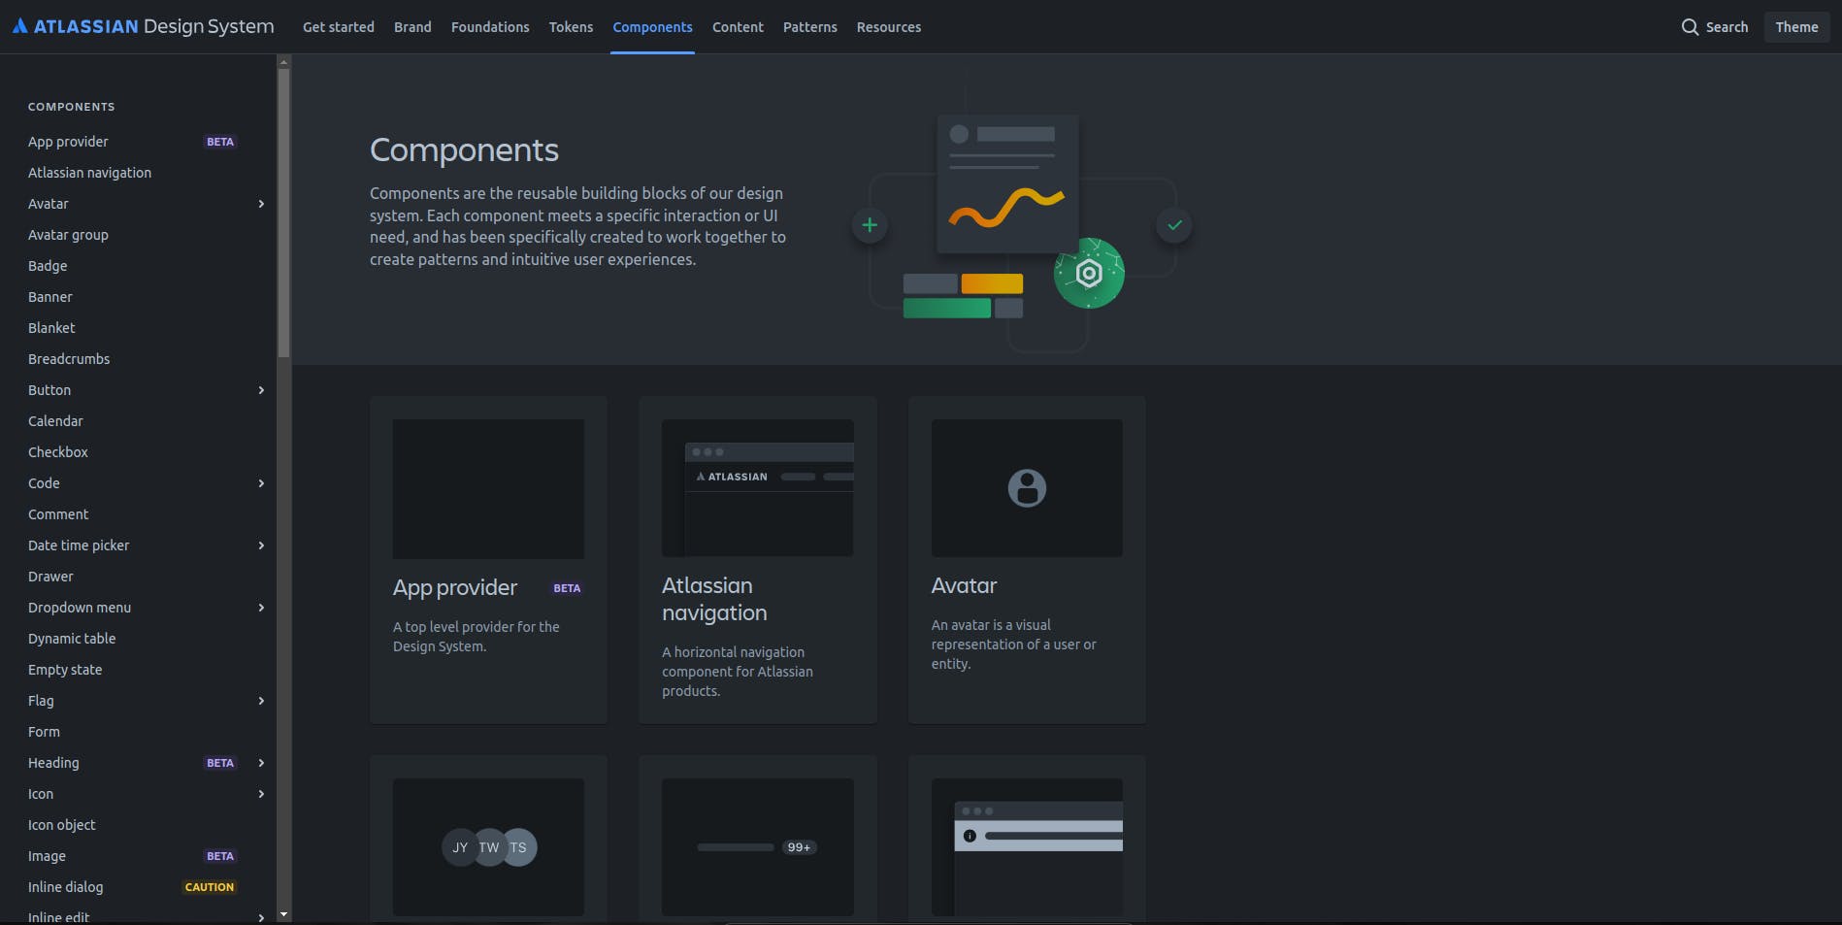Open the Checkbox sidebar link
Image resolution: width=1842 pixels, height=925 pixels.
point(58,452)
